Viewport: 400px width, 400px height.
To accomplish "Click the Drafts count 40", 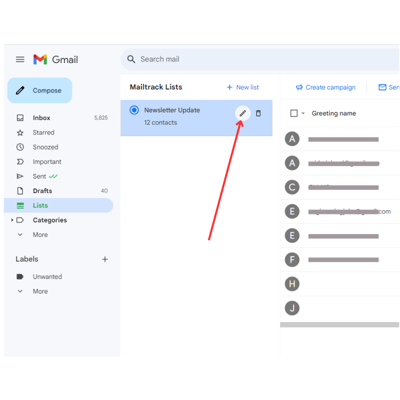I will 104,190.
